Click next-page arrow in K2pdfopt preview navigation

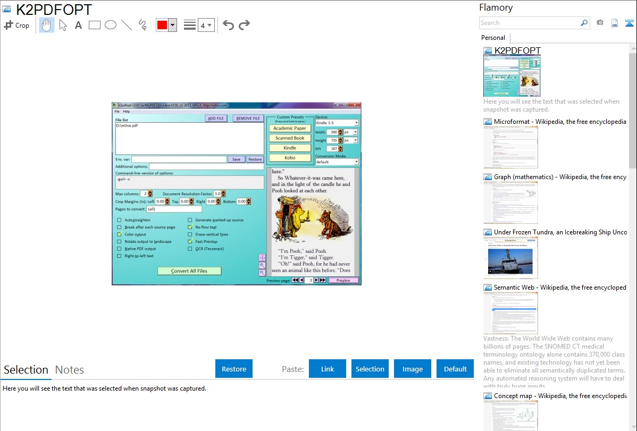[x=316, y=280]
